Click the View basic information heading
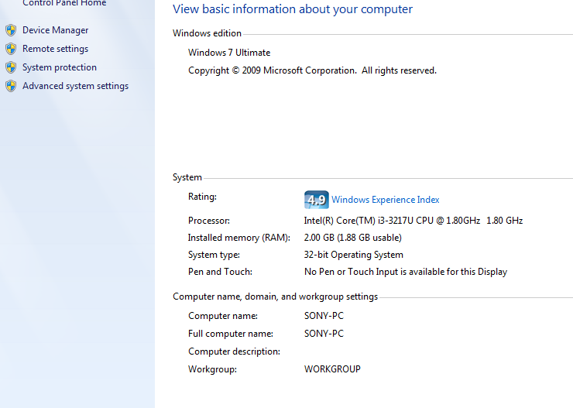The width and height of the screenshot is (573, 408). pyautogui.click(x=293, y=9)
